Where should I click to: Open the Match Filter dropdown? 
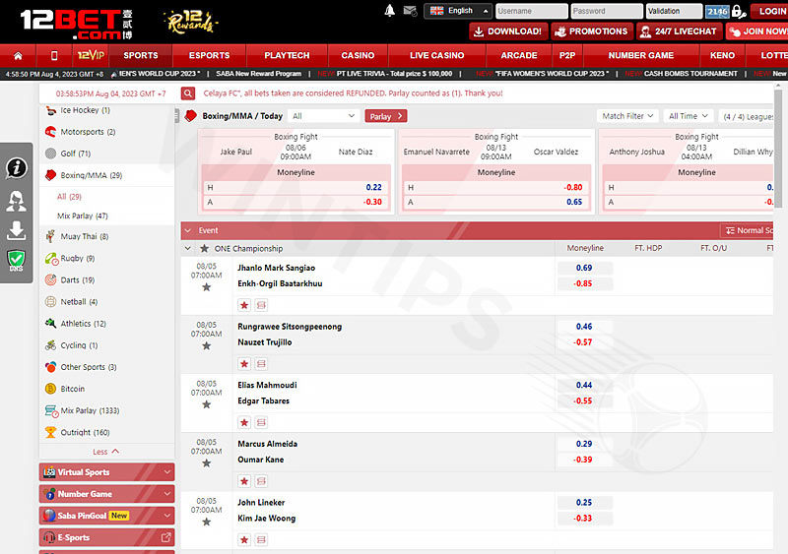tap(627, 116)
